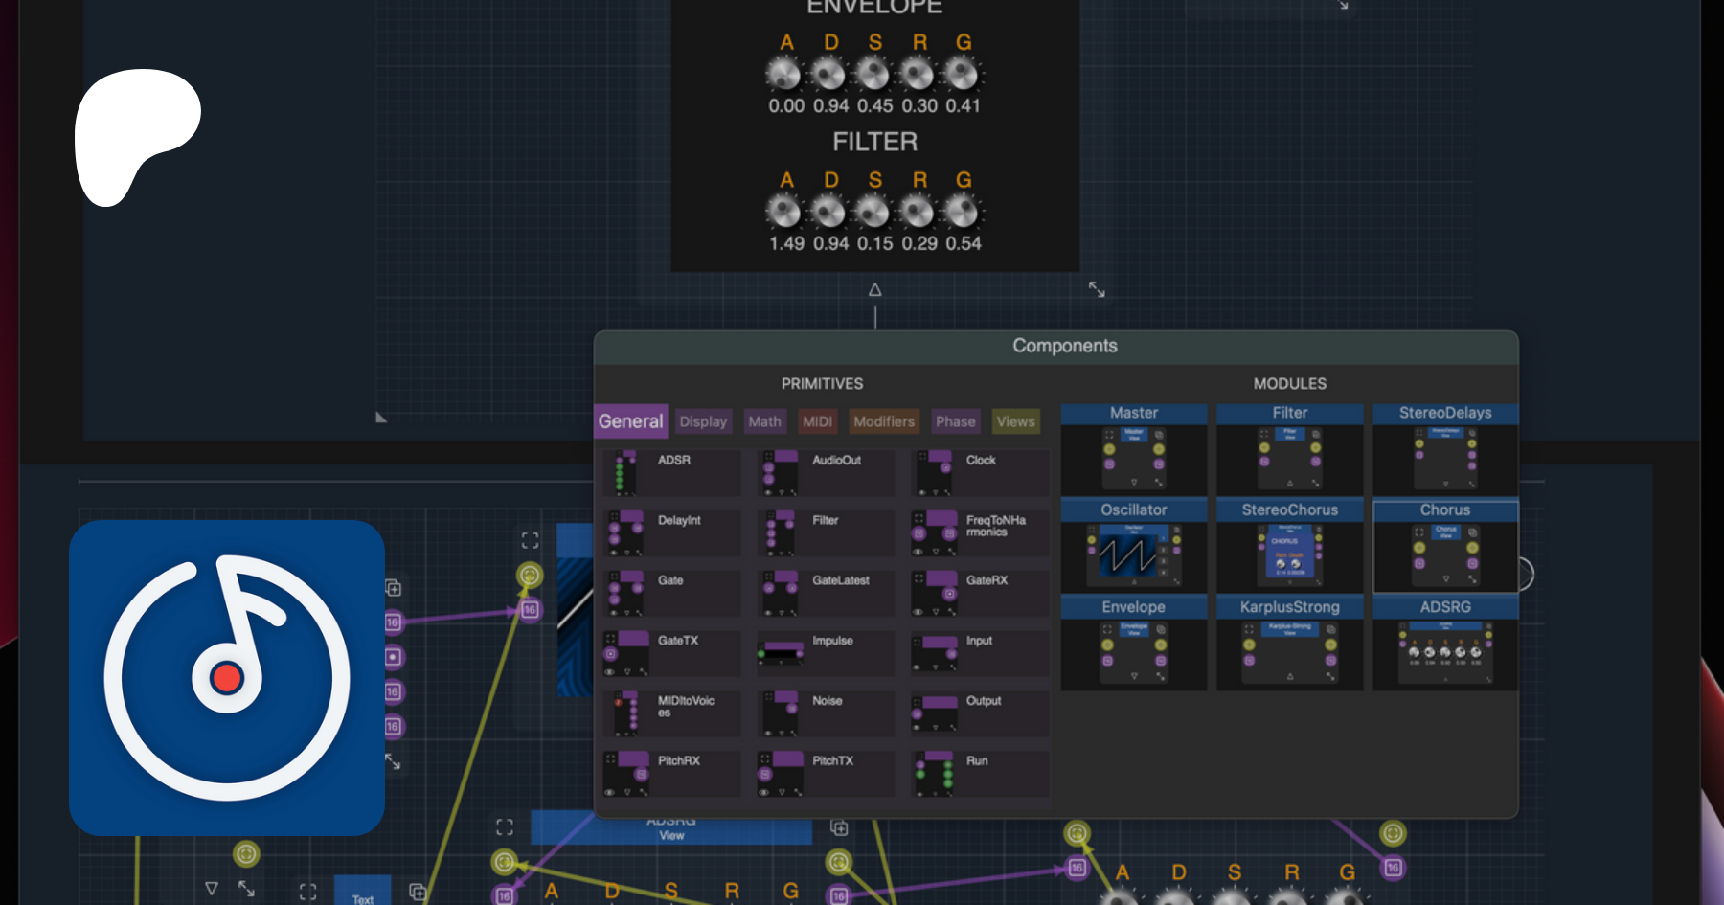Viewport: 1724px width, 905px height.
Task: Select the Oscillator module thumbnail
Action: (1134, 554)
